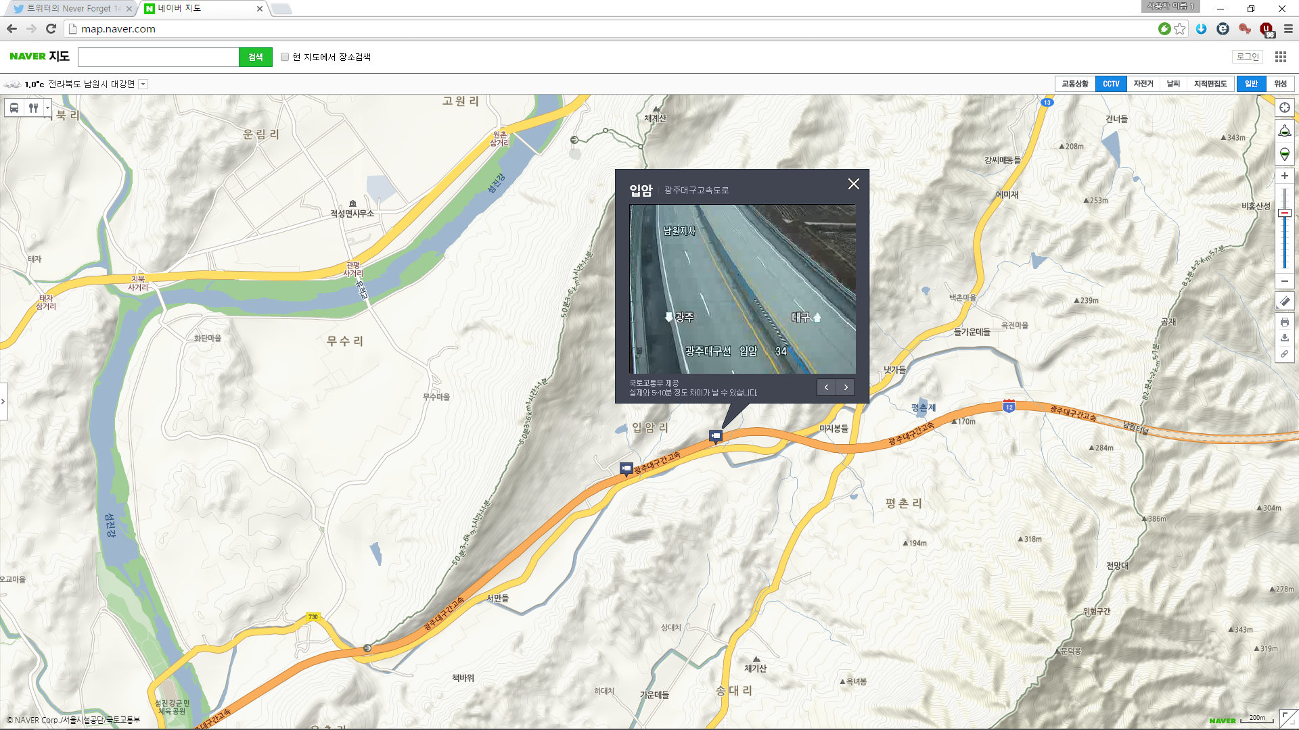Click the green 검색 search button
1299x730 pixels.
tap(255, 57)
